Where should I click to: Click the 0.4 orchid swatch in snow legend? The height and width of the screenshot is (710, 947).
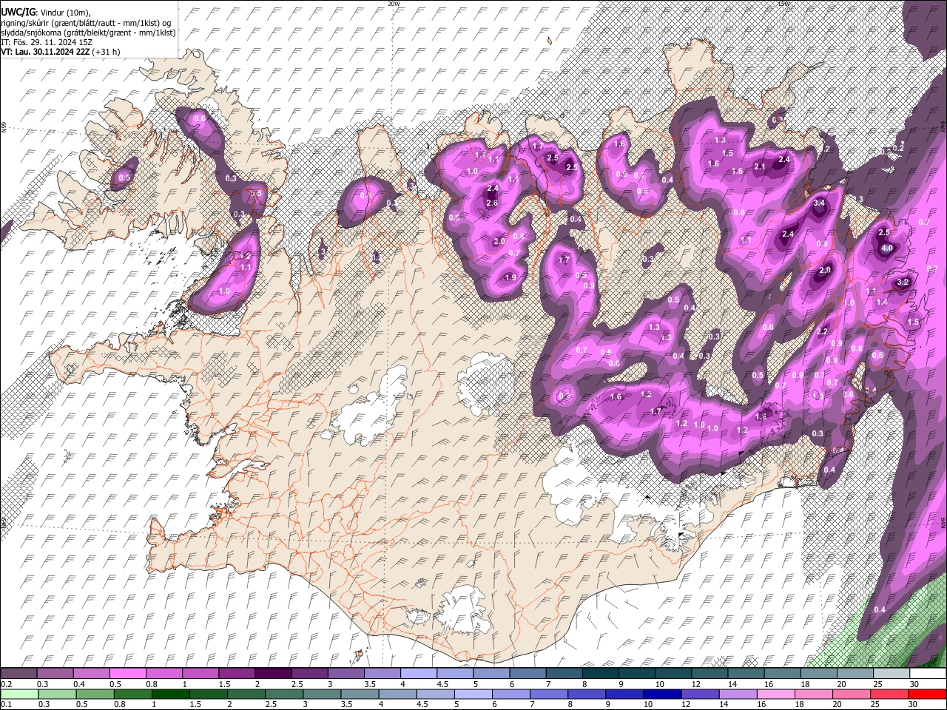tap(90, 674)
